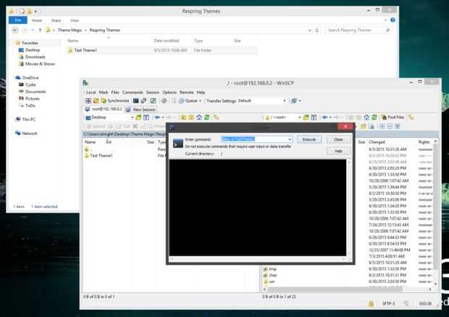The width and height of the screenshot is (449, 317).
Task: Open the Transfer Settings Default dropdown
Action: point(285,101)
